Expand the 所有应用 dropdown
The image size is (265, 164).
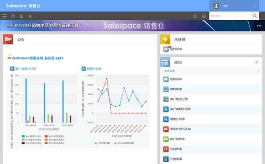click(x=211, y=71)
